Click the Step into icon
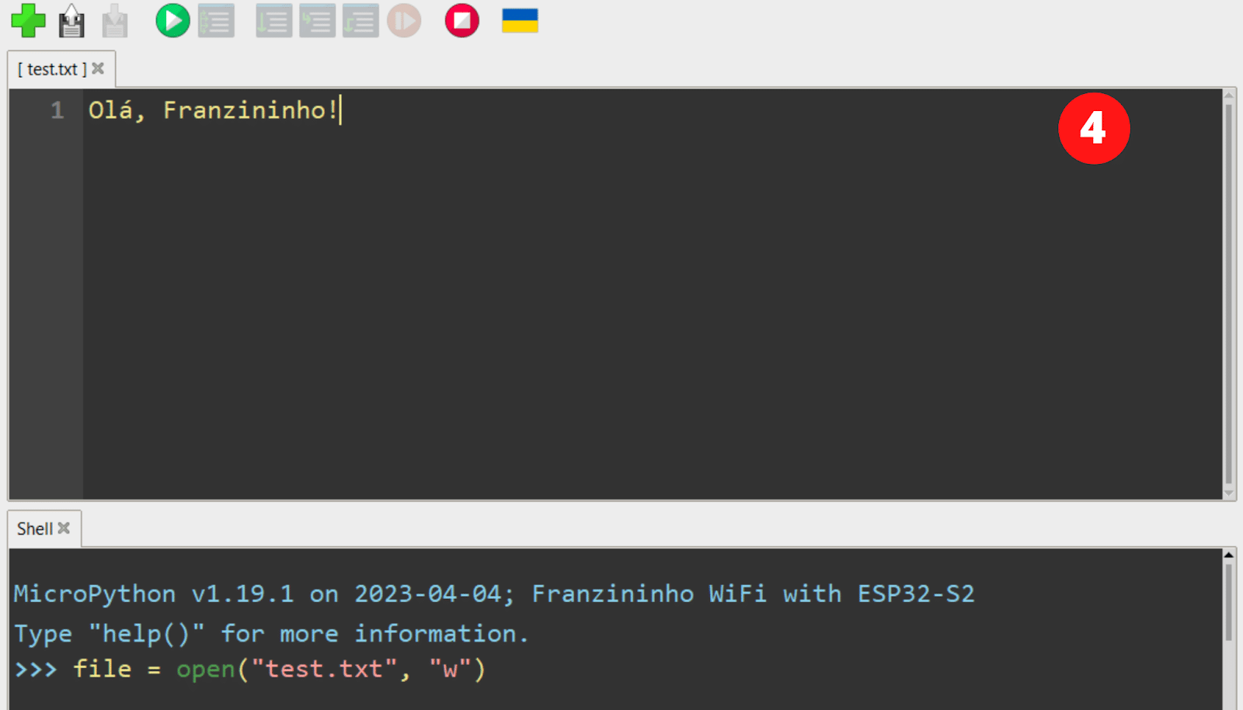 [x=317, y=21]
